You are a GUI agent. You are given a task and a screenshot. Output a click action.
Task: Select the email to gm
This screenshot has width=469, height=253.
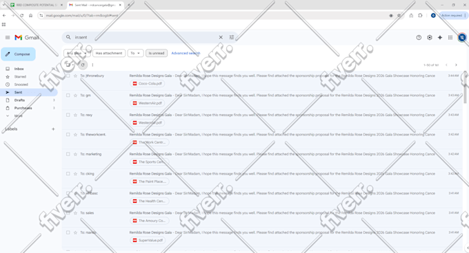coord(68,96)
